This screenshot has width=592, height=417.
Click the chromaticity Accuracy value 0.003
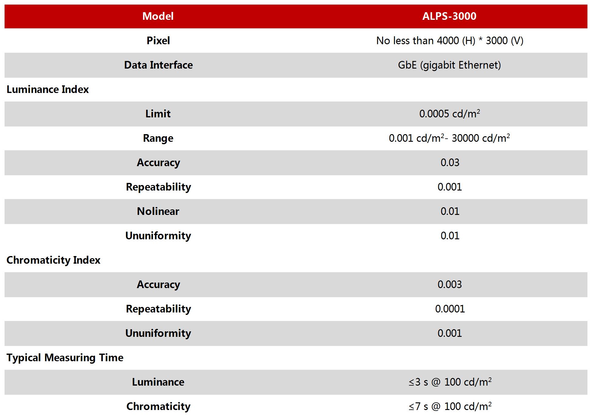(449, 284)
